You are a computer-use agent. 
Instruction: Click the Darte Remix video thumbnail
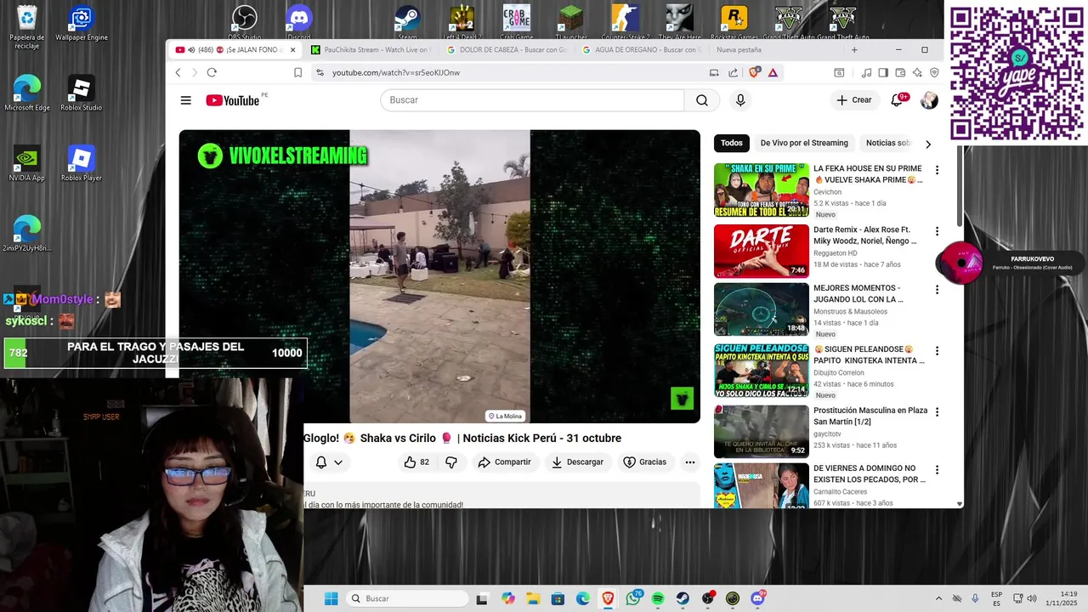(x=762, y=251)
